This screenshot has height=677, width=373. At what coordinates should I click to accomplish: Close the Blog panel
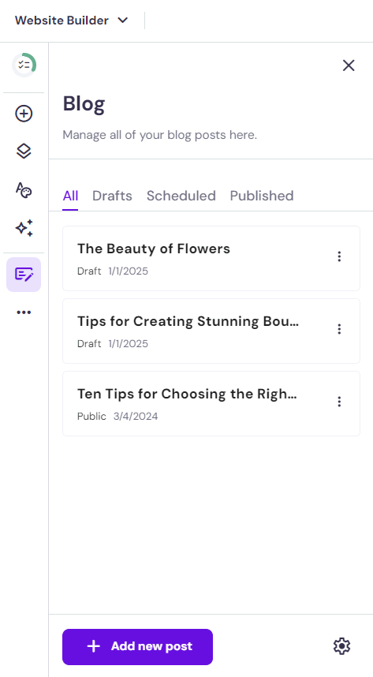click(x=349, y=65)
